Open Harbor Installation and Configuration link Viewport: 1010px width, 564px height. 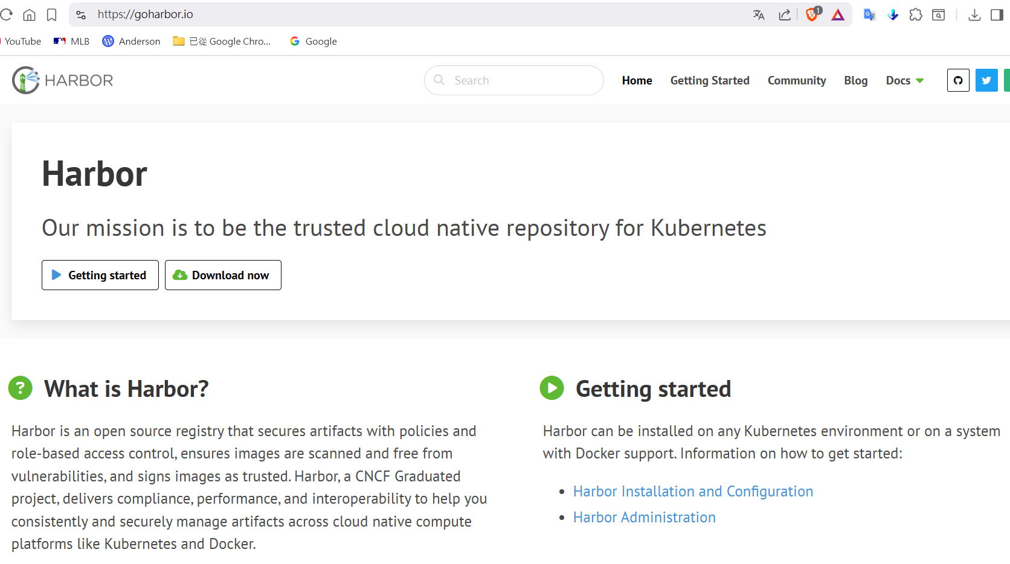click(x=693, y=492)
